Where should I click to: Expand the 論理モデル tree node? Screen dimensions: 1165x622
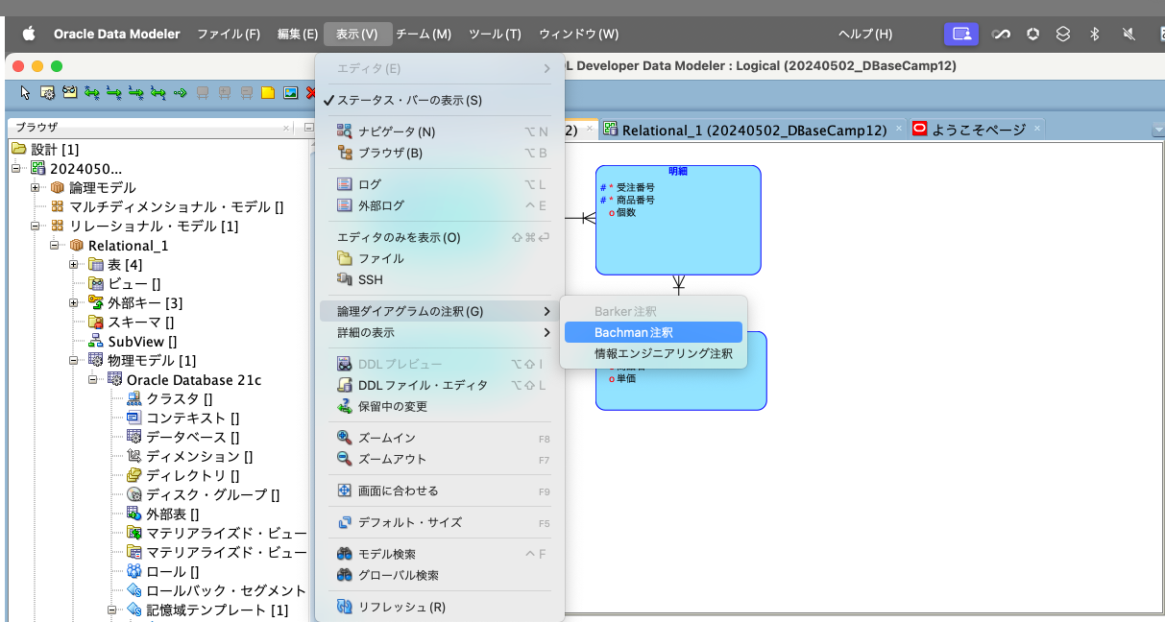[36, 187]
